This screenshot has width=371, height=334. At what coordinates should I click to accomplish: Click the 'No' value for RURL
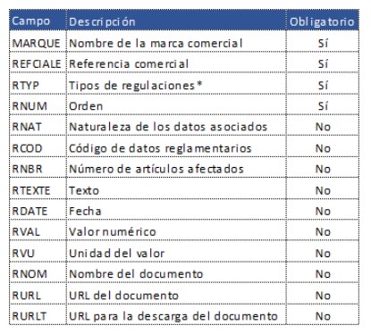[x=323, y=294]
